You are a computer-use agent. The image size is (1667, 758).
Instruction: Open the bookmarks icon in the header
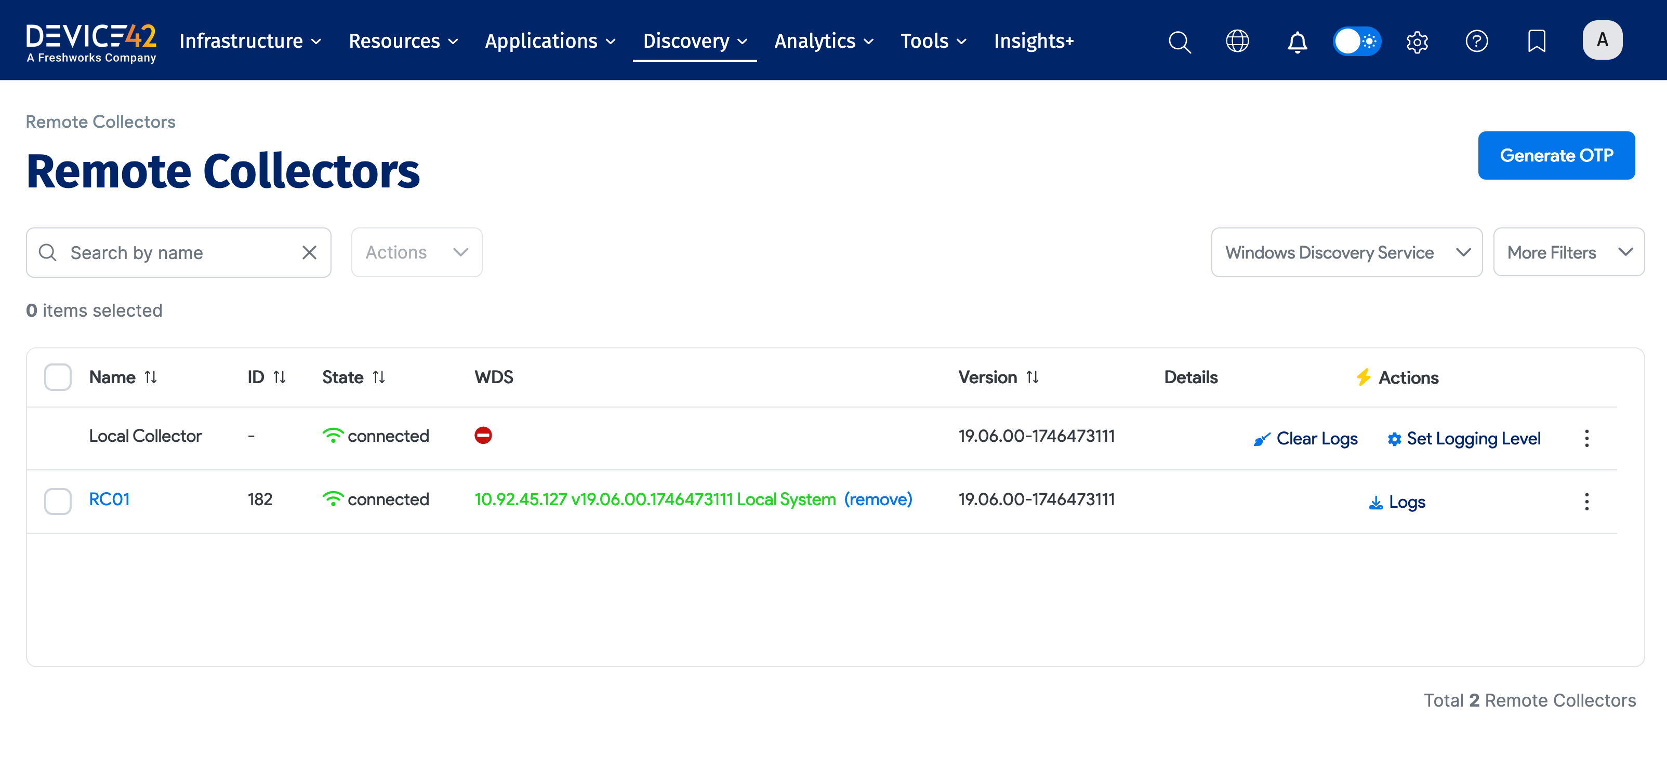click(1536, 40)
